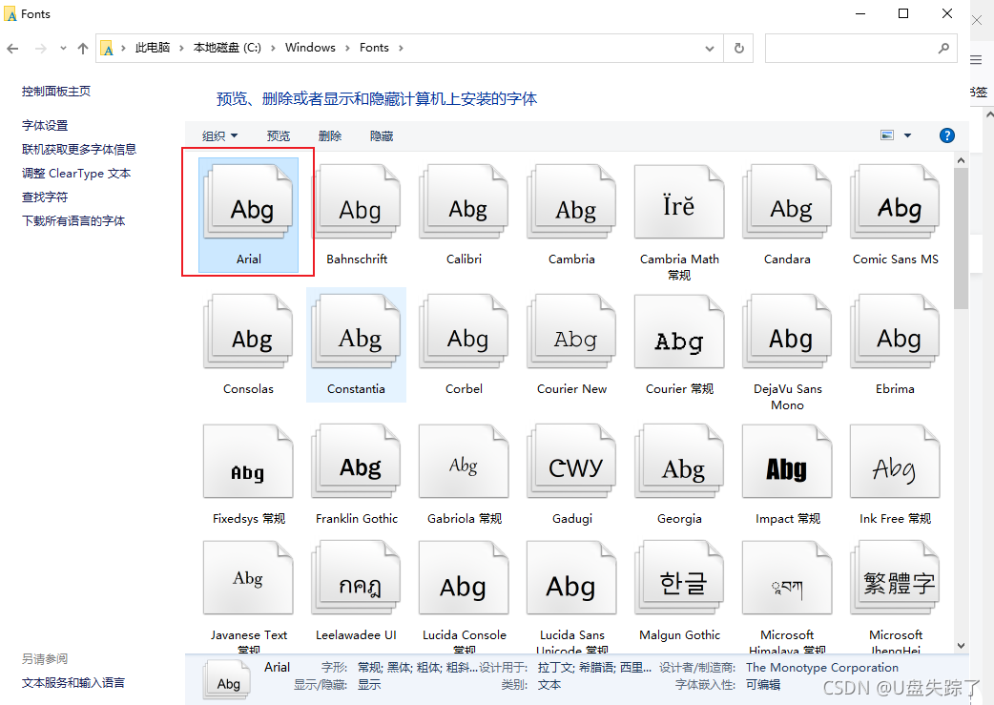Click the Arial preview thumbnail in details pane
The image size is (994, 705).
[228, 679]
